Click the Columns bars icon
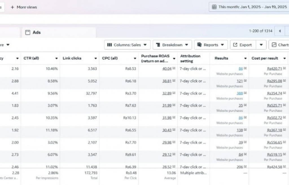The image size is (289, 185). coord(110,45)
